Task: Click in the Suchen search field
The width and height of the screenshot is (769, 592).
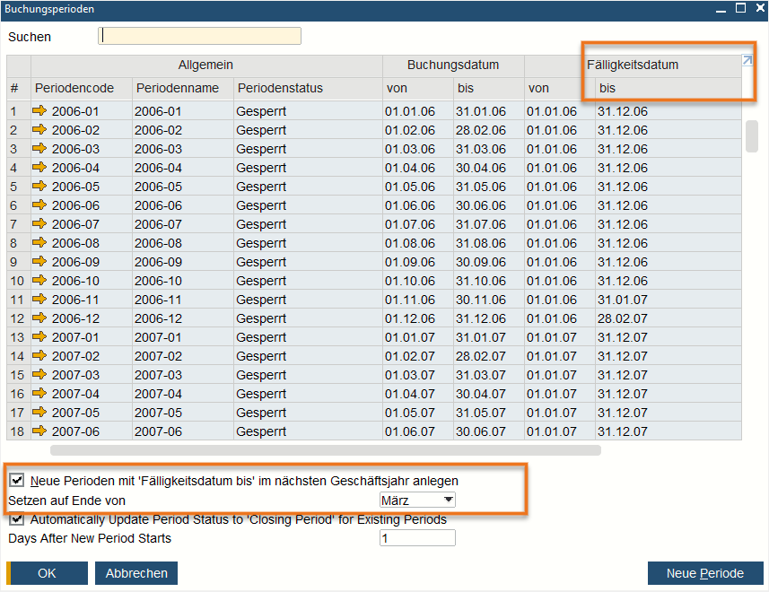Action: [199, 36]
